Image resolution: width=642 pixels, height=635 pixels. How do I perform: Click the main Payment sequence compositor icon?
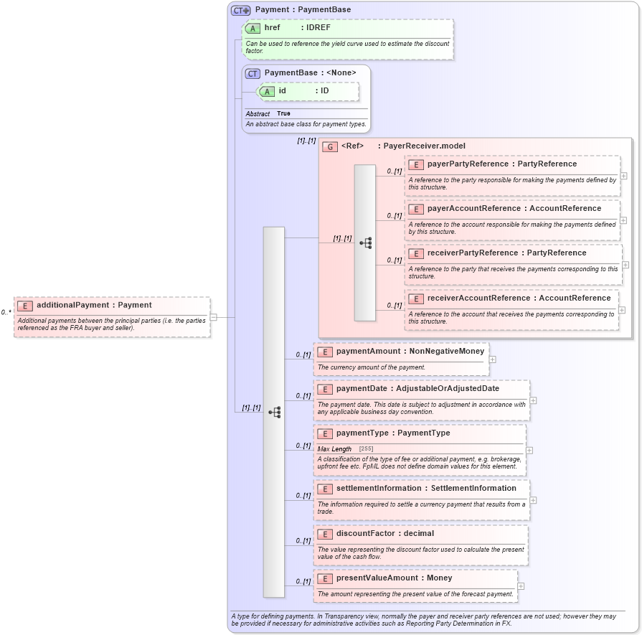point(274,412)
